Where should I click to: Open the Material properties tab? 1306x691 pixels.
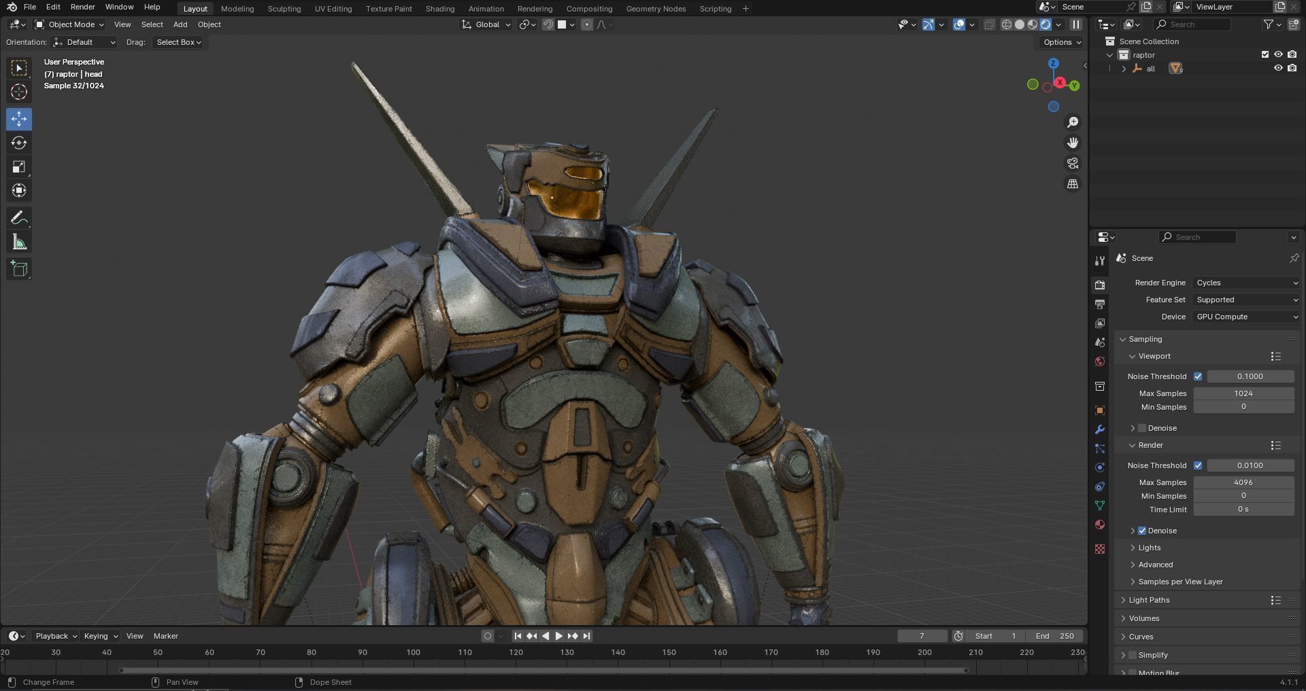(x=1100, y=525)
